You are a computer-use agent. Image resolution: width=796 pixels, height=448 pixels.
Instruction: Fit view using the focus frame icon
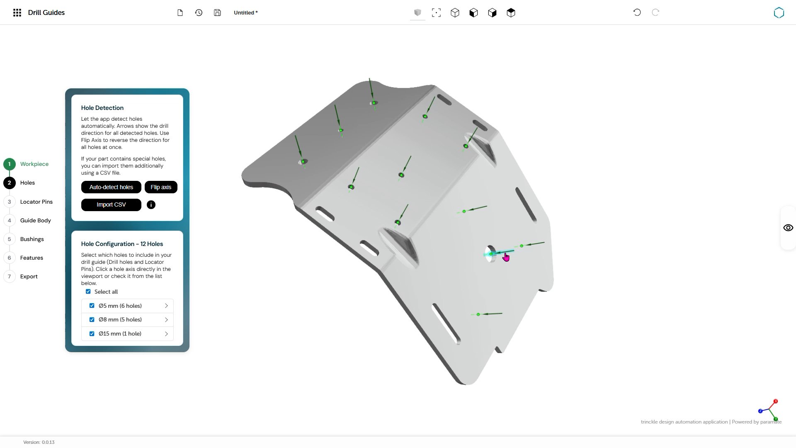[436, 13]
